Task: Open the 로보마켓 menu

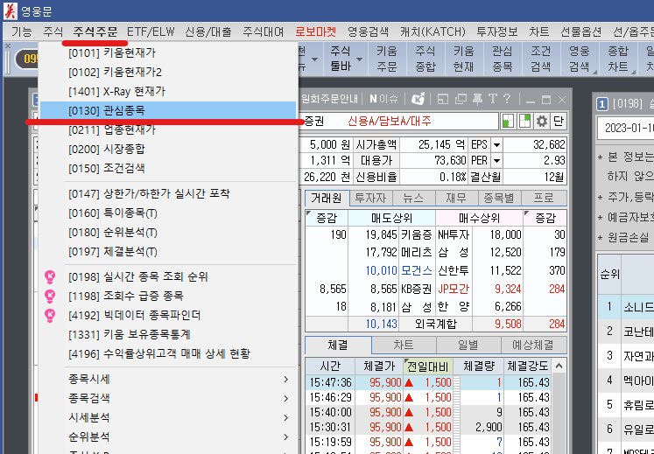Action: 315,31
